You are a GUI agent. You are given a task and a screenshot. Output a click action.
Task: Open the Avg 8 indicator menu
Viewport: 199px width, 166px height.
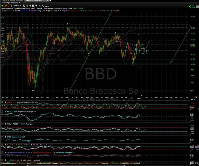33,11
